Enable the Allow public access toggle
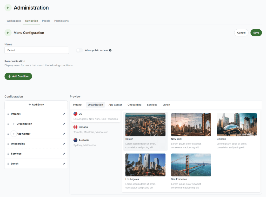This screenshot has height=197, width=266. click(x=79, y=50)
